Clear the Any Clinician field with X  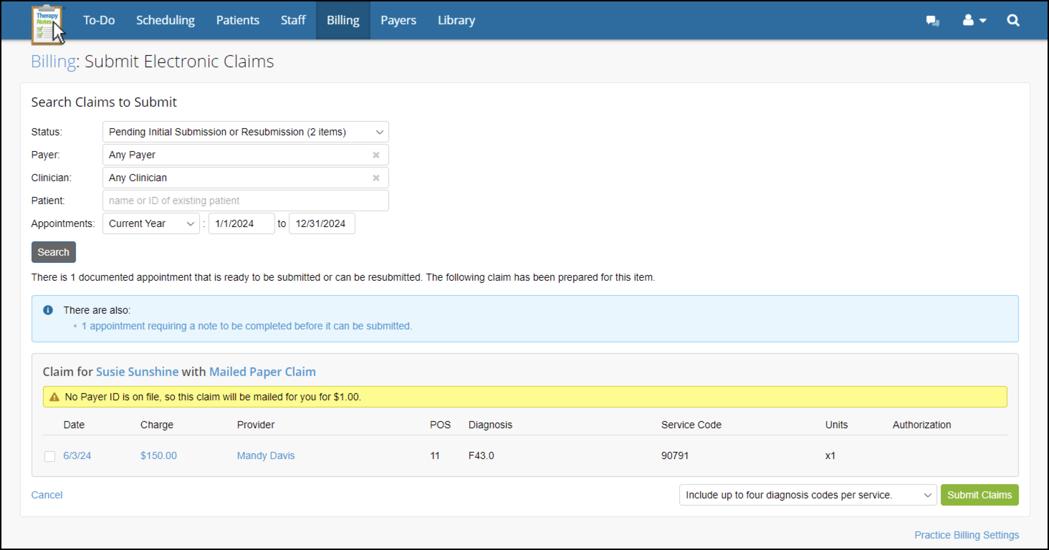(376, 178)
